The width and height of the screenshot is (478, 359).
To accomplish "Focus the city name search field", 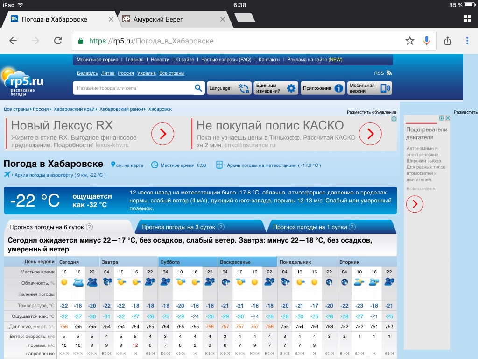I will pyautogui.click(x=134, y=88).
